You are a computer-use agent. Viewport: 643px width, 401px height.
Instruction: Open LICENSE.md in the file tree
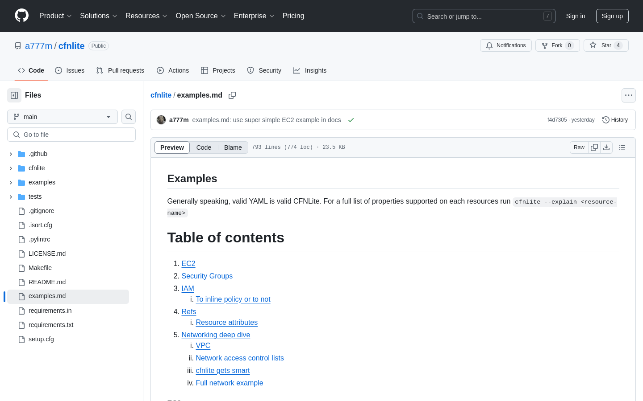click(47, 254)
